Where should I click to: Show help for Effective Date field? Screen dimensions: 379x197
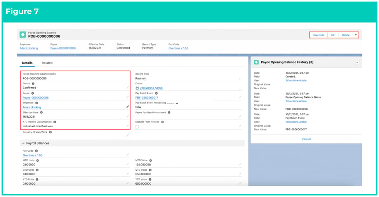41,112
